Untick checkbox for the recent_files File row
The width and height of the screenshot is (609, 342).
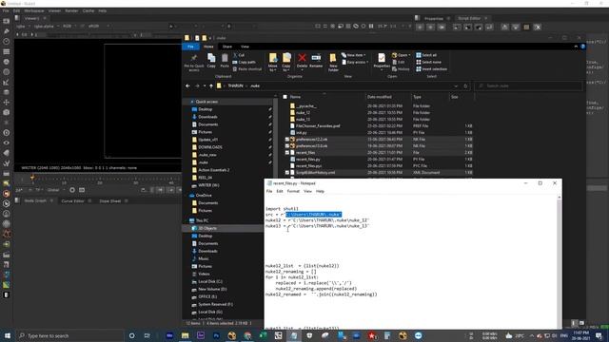[x=287, y=153]
